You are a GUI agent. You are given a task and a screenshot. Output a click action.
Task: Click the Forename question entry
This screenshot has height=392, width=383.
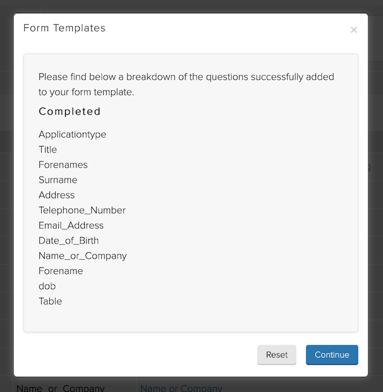(x=61, y=271)
